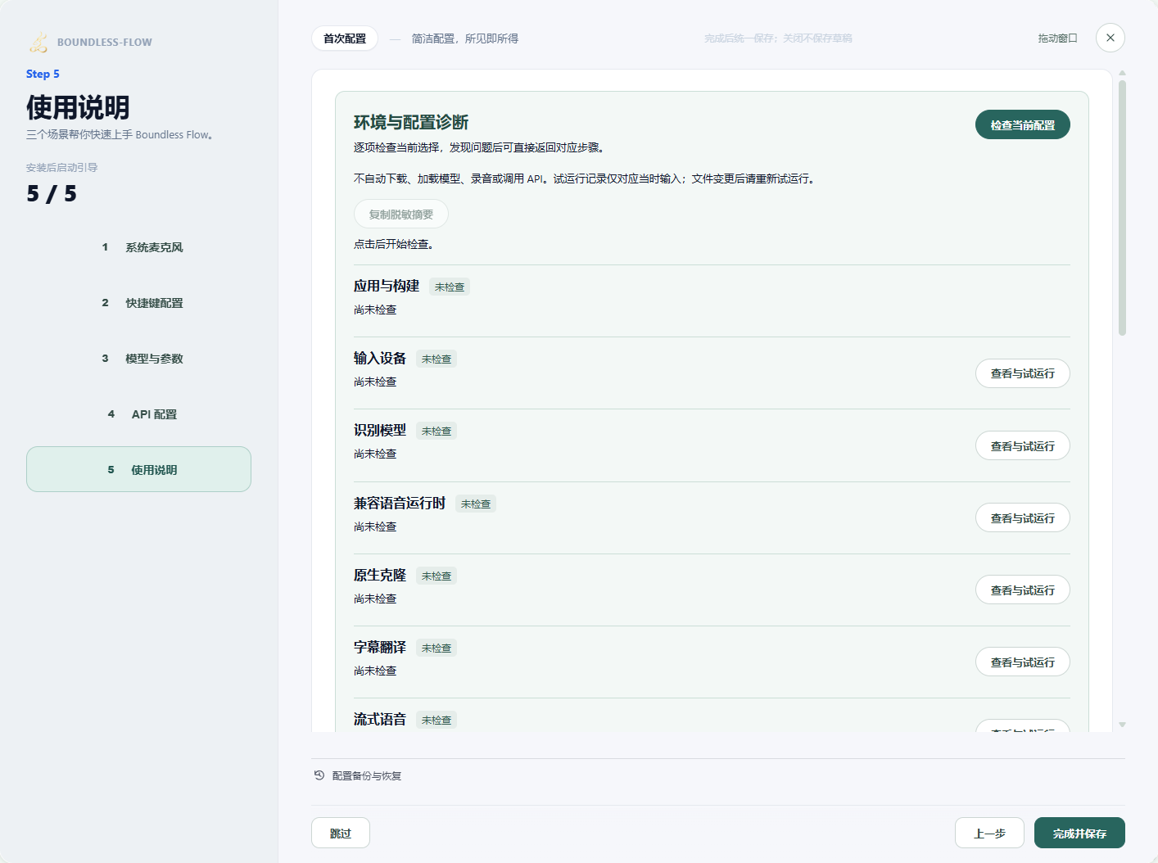Click the 5 / 5 progress counter

52,194
